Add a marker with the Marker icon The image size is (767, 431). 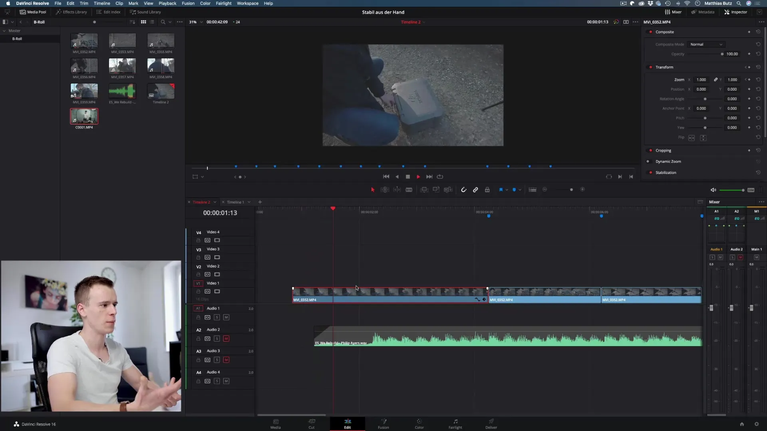tap(514, 190)
